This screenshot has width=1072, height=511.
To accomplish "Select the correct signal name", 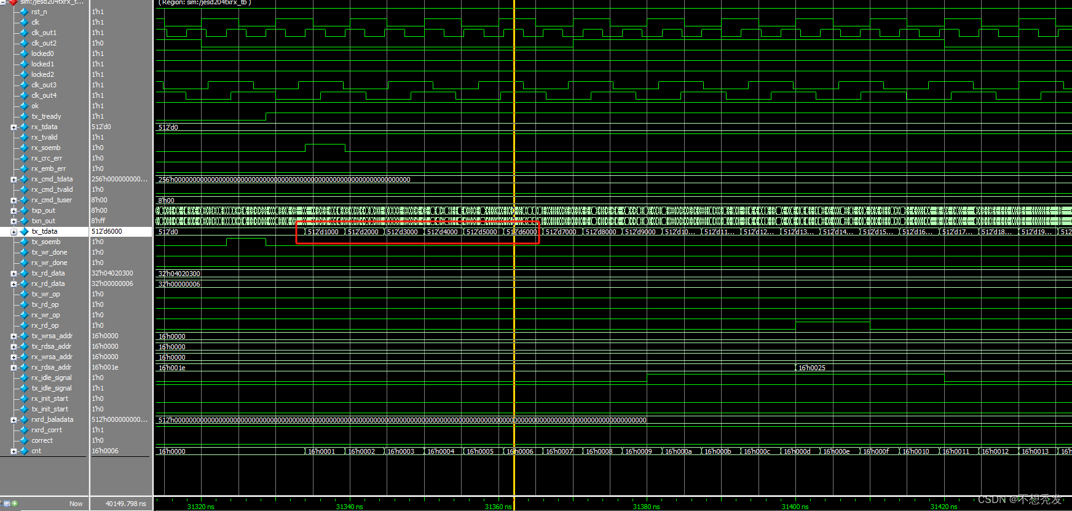I will pyautogui.click(x=42, y=440).
